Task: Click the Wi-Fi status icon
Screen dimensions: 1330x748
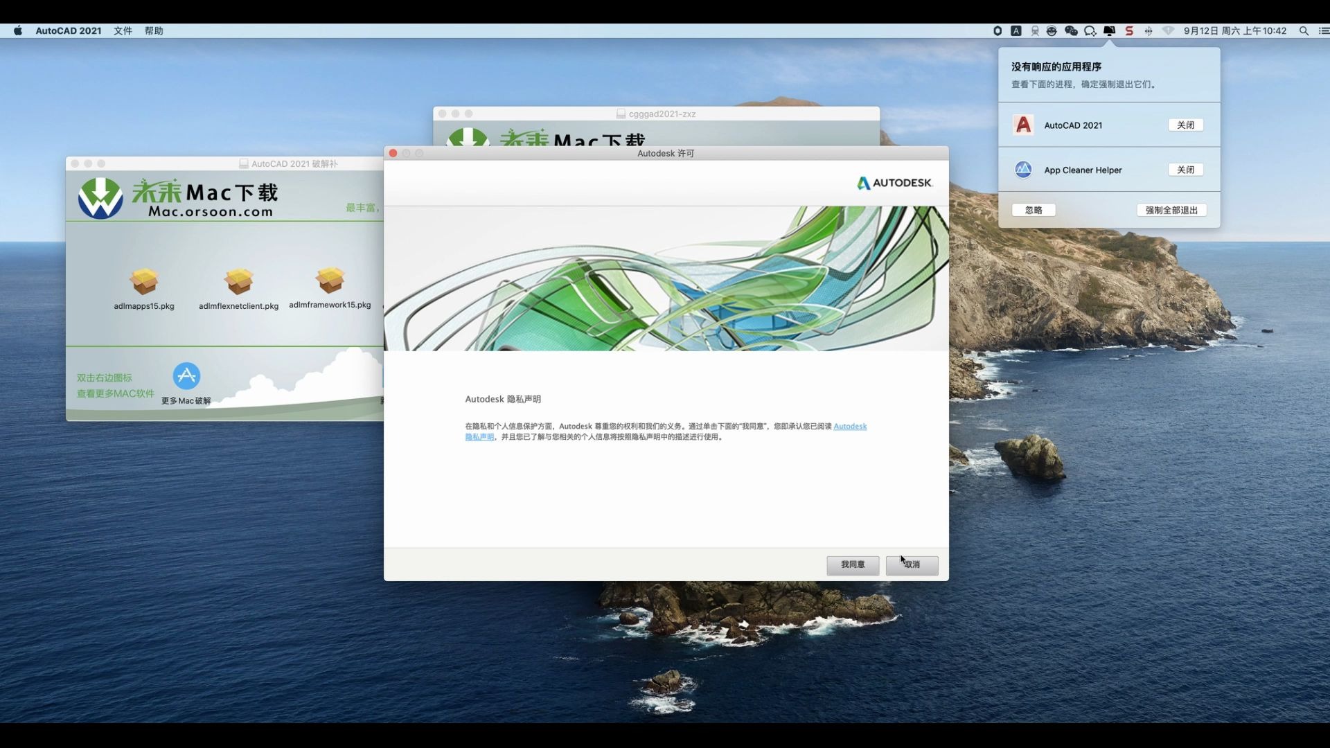Action: coord(1168,31)
